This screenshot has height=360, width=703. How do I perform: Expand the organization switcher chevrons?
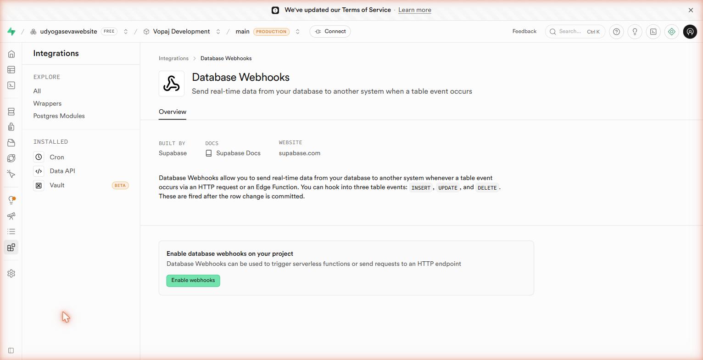click(125, 32)
